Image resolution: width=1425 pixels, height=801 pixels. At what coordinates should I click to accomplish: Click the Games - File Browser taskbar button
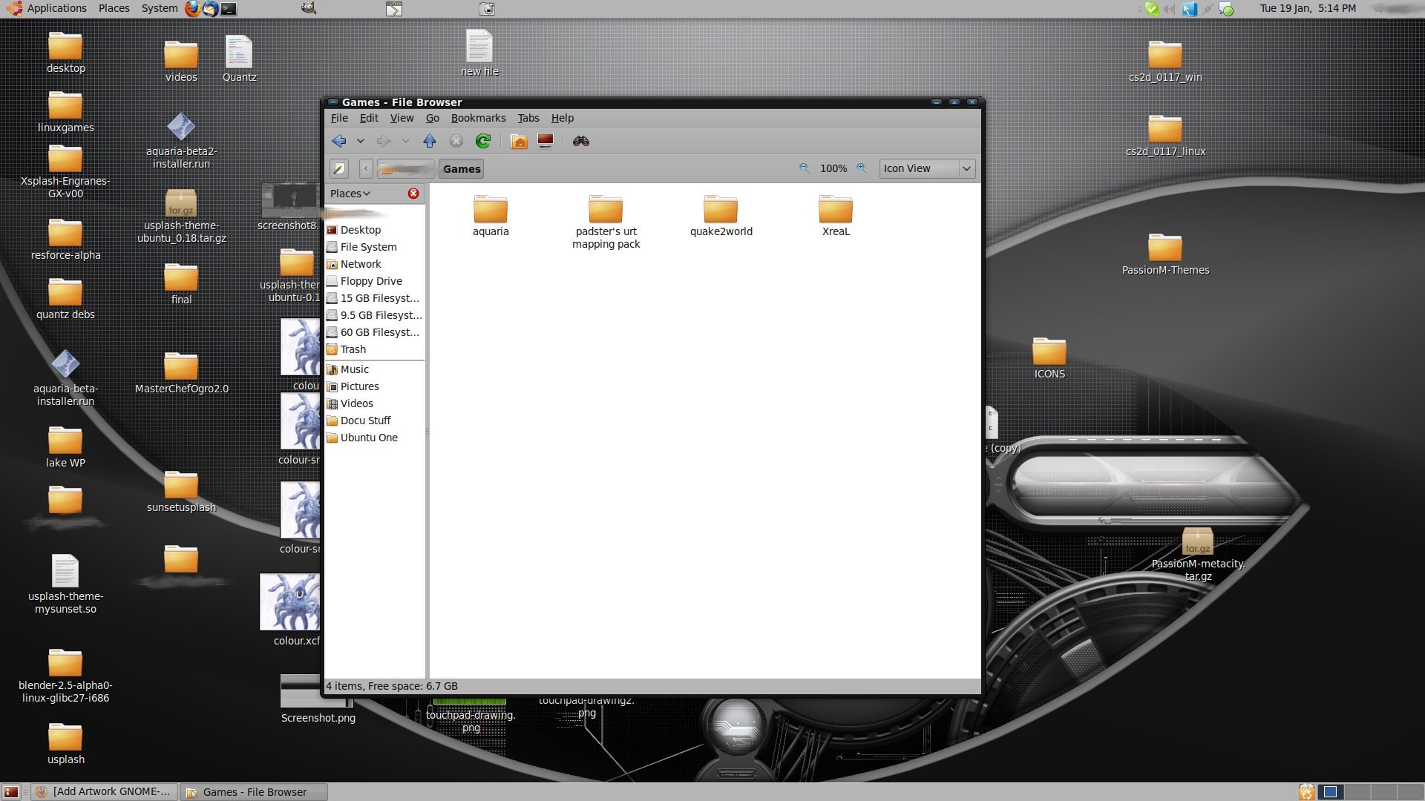(x=254, y=792)
